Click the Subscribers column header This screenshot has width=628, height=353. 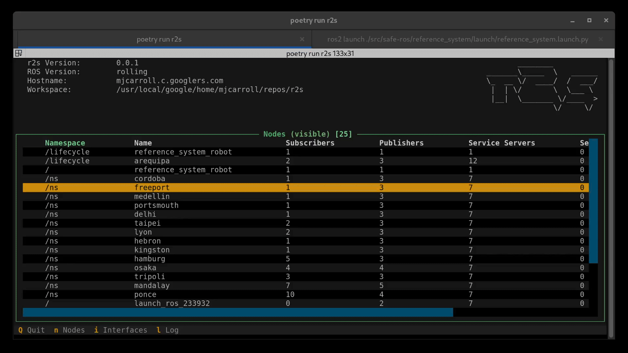point(310,143)
